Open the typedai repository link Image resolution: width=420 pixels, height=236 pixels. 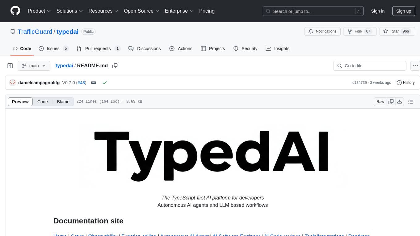pos(67,32)
